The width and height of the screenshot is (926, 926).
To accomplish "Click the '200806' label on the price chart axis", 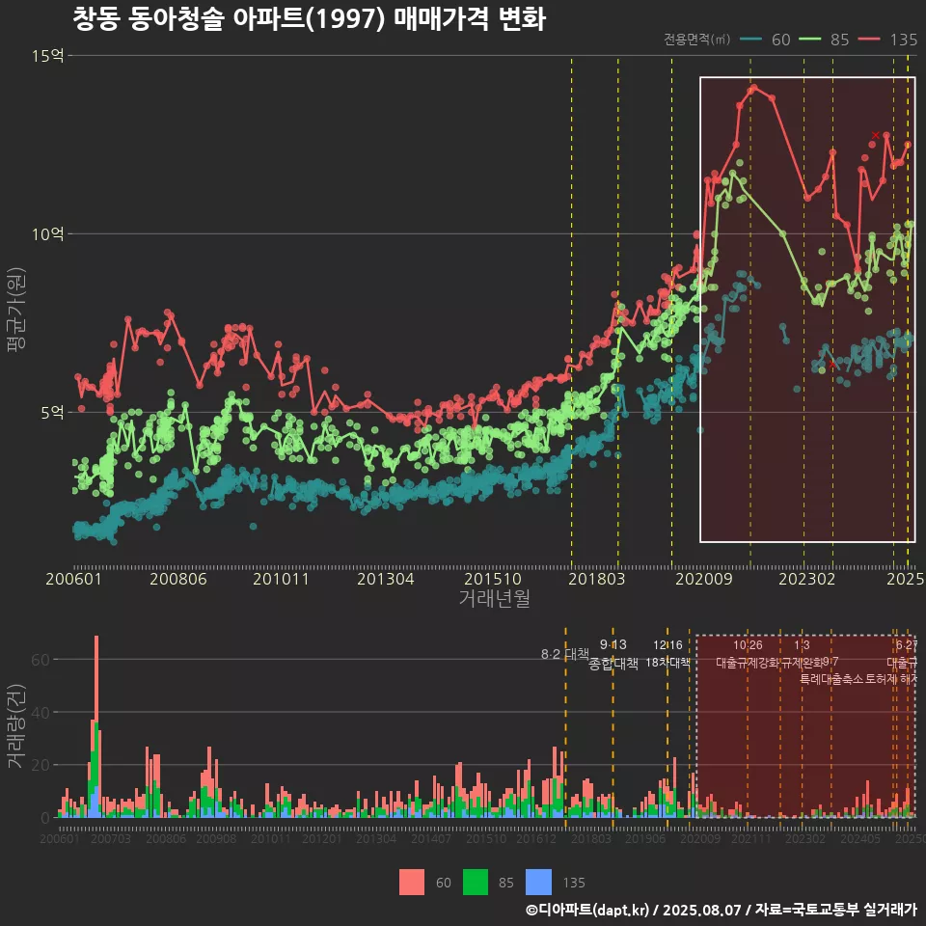I will point(178,579).
